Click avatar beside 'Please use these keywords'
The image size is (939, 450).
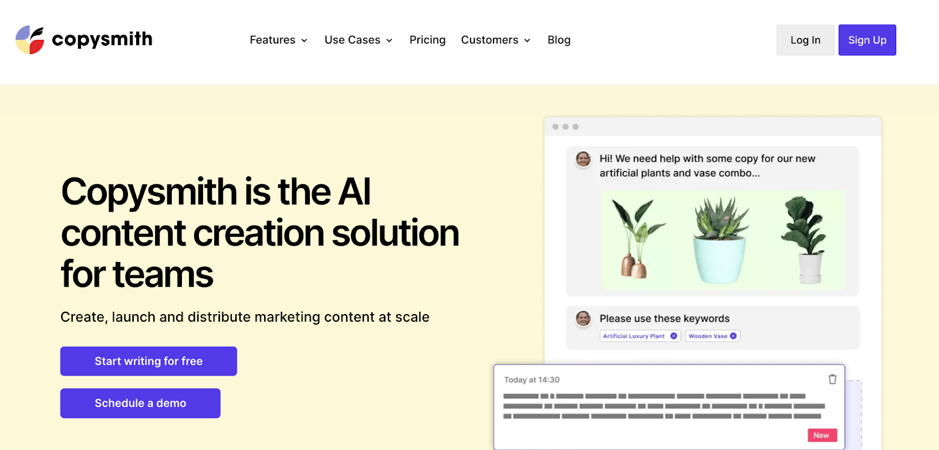click(583, 318)
